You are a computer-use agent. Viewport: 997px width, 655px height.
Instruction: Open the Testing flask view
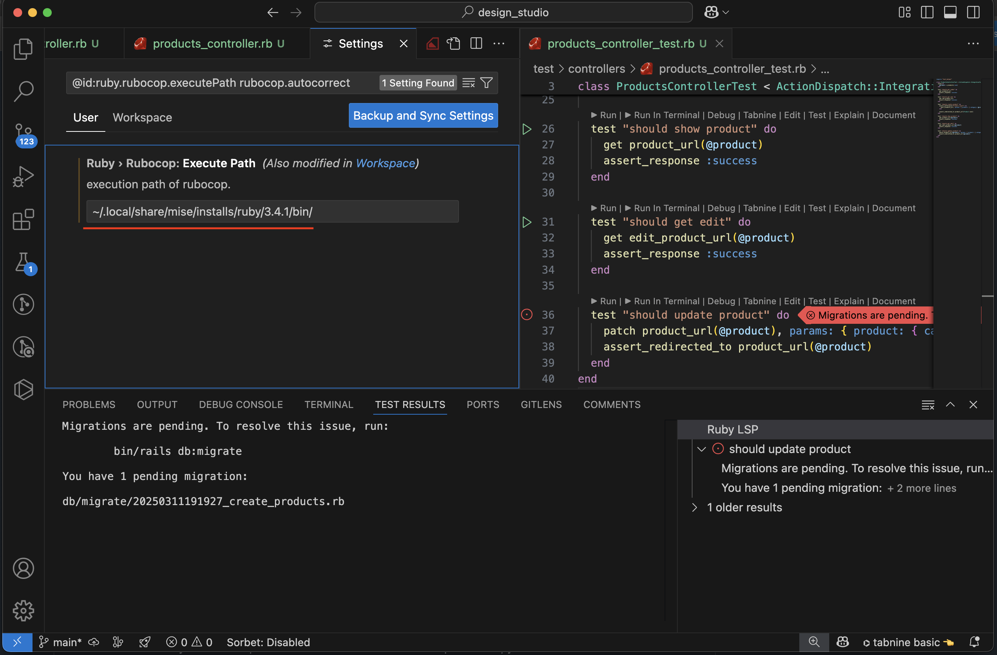click(x=23, y=263)
